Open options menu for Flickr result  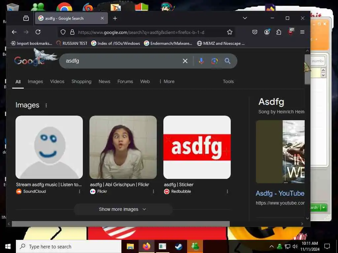tap(153, 191)
